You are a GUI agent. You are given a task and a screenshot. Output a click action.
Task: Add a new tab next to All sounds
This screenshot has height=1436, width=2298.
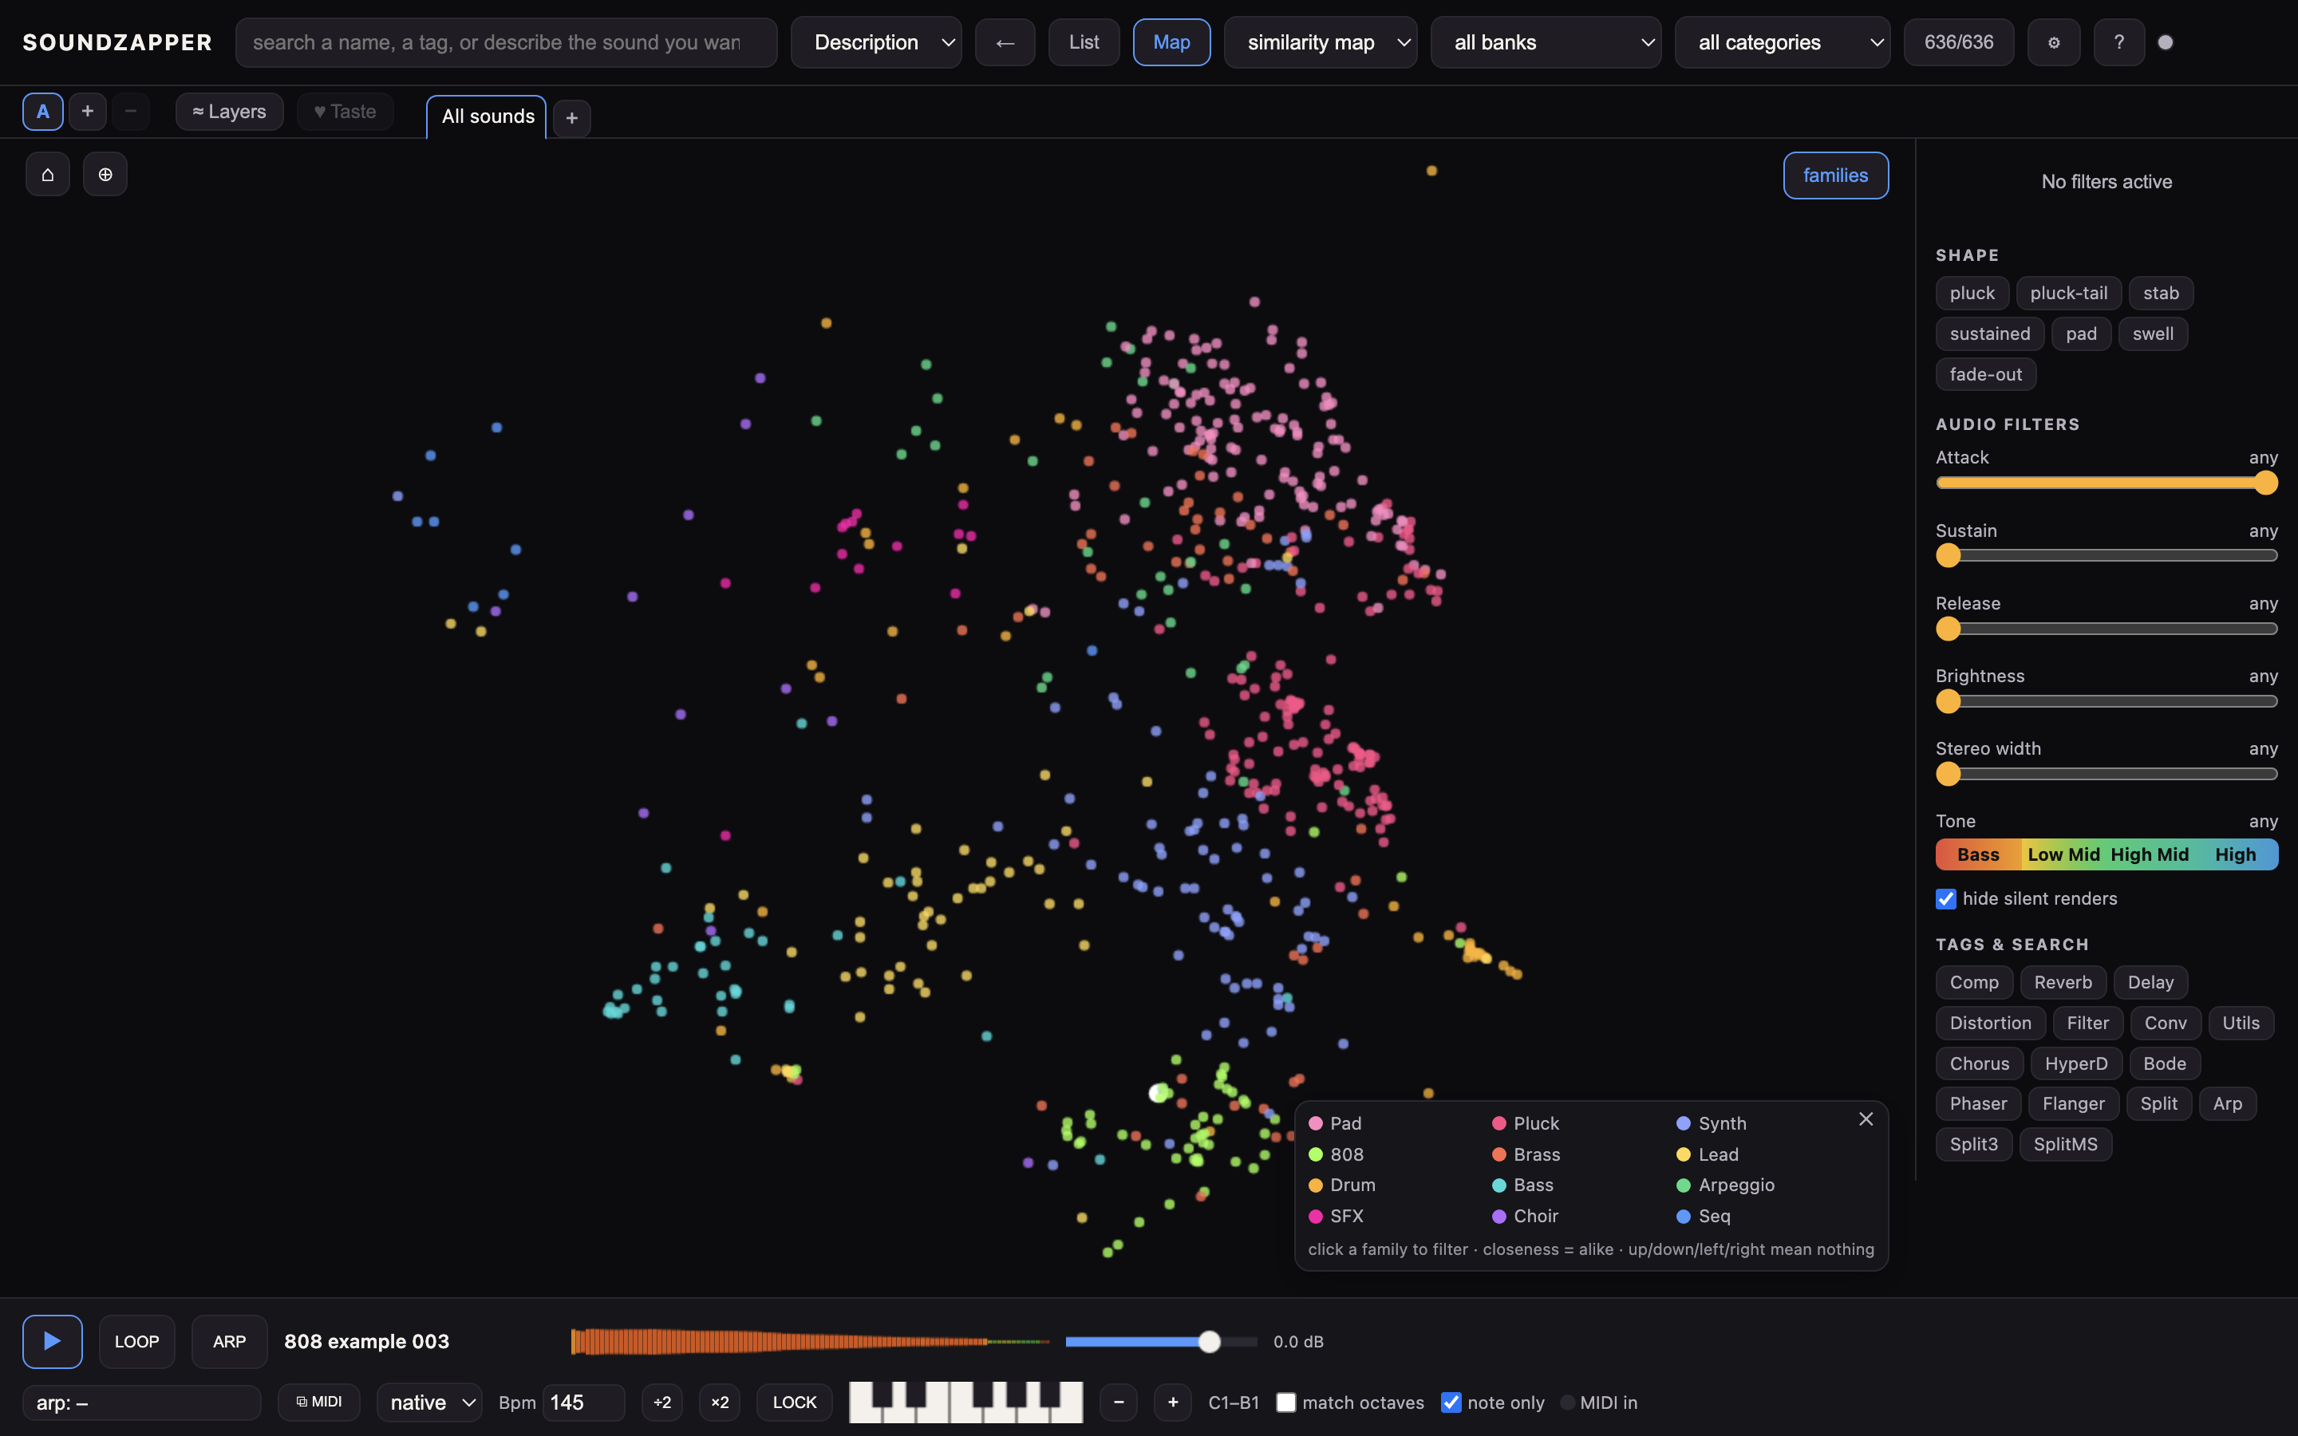(571, 118)
